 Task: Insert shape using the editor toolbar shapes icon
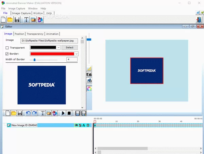(x=55, y=113)
